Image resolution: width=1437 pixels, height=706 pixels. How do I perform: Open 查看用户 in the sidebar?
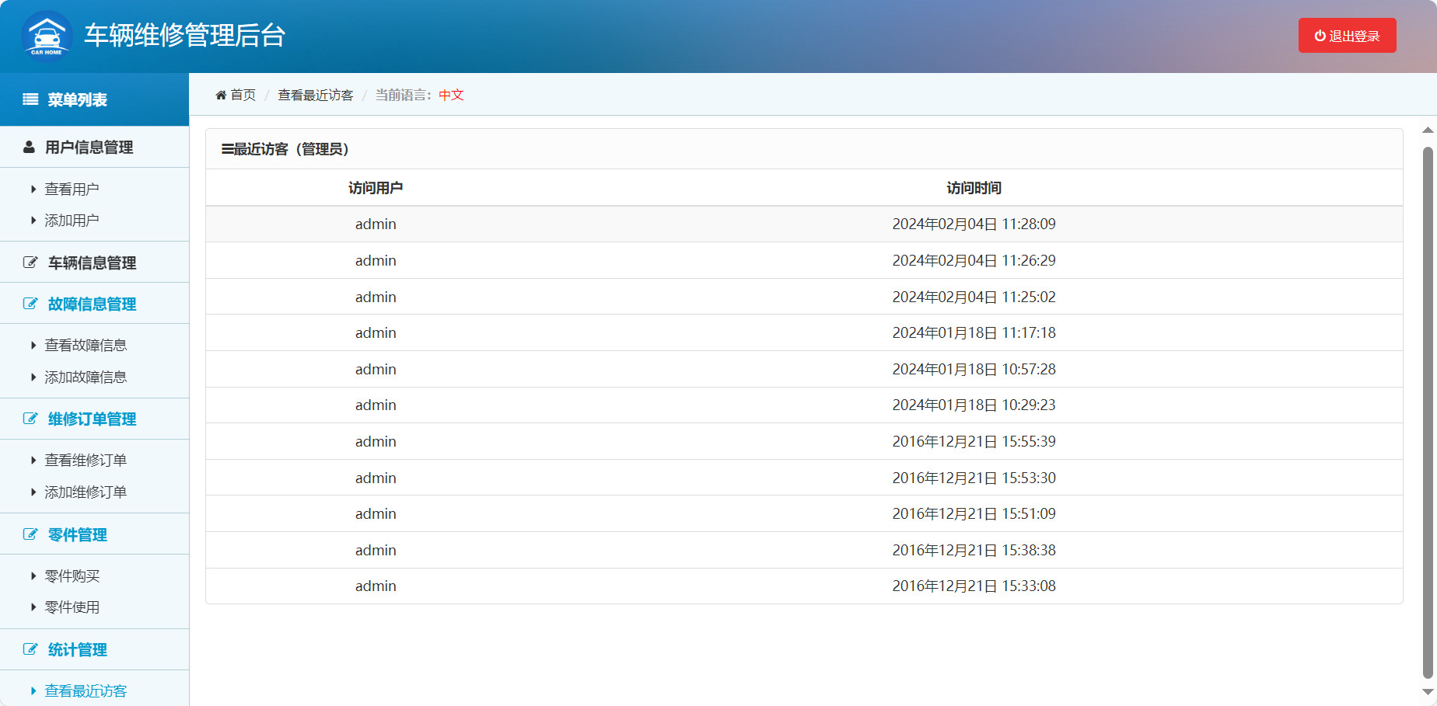pyautogui.click(x=72, y=189)
